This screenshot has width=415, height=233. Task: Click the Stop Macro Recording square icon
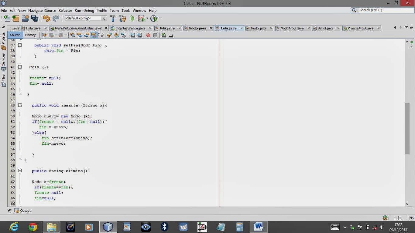(x=155, y=35)
